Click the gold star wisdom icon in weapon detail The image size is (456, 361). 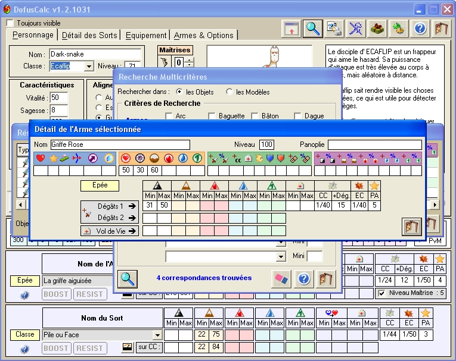54,158
